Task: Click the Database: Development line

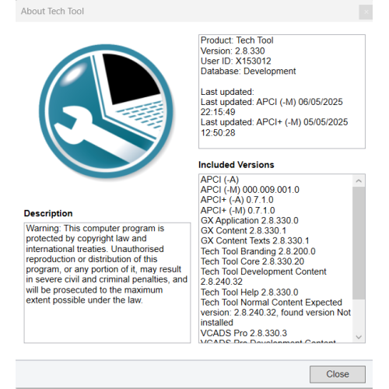Action: pyautogui.click(x=248, y=71)
